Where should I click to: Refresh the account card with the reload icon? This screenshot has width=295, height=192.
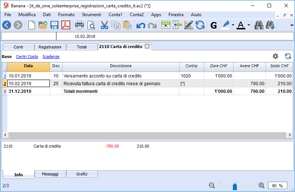(288, 56)
